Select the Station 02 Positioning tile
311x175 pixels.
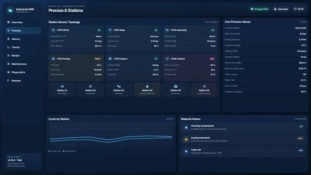click(91, 90)
